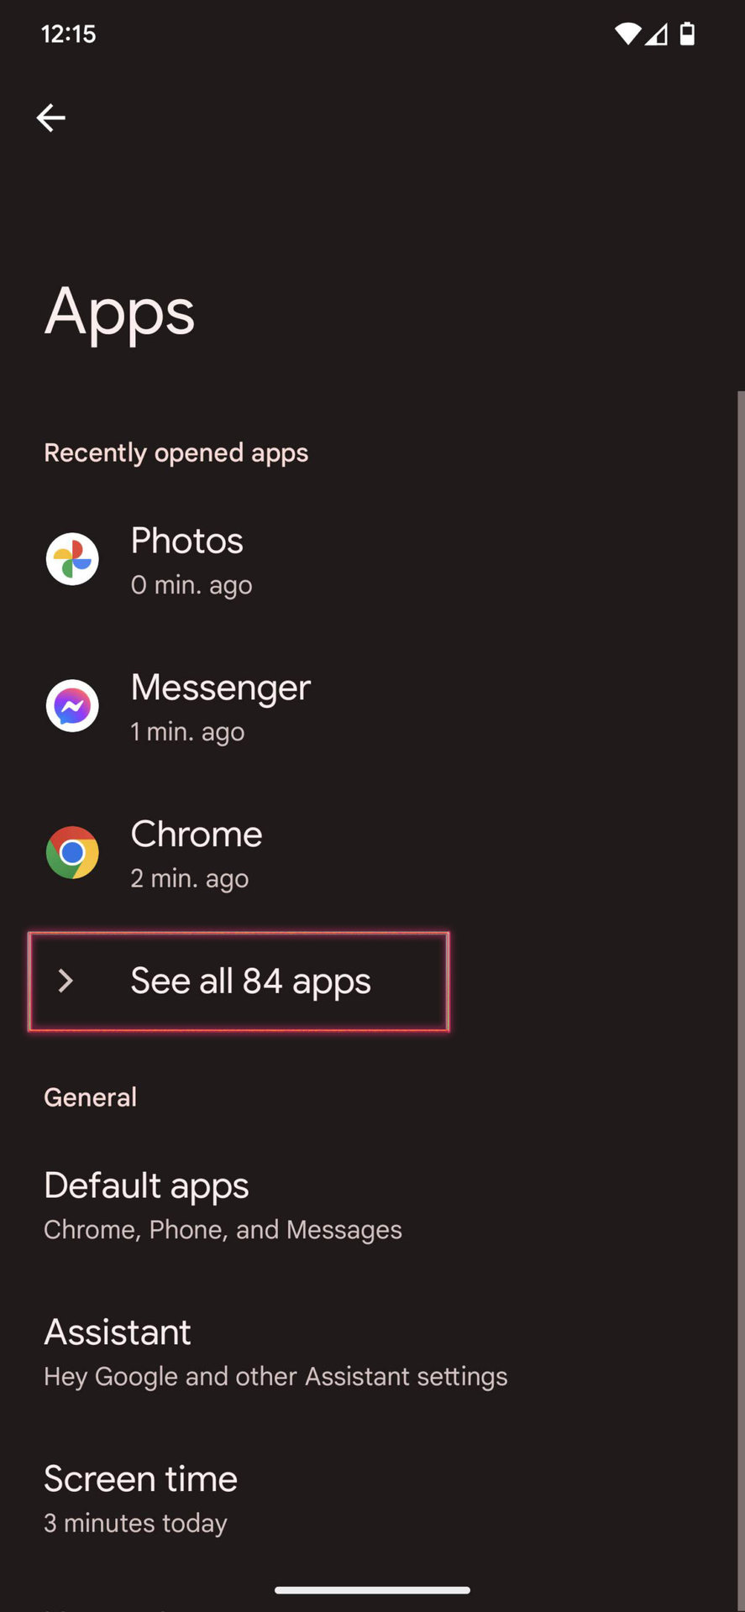Screen dimensions: 745x1612
Task: Tap the cellular signal icon
Action: click(x=657, y=34)
